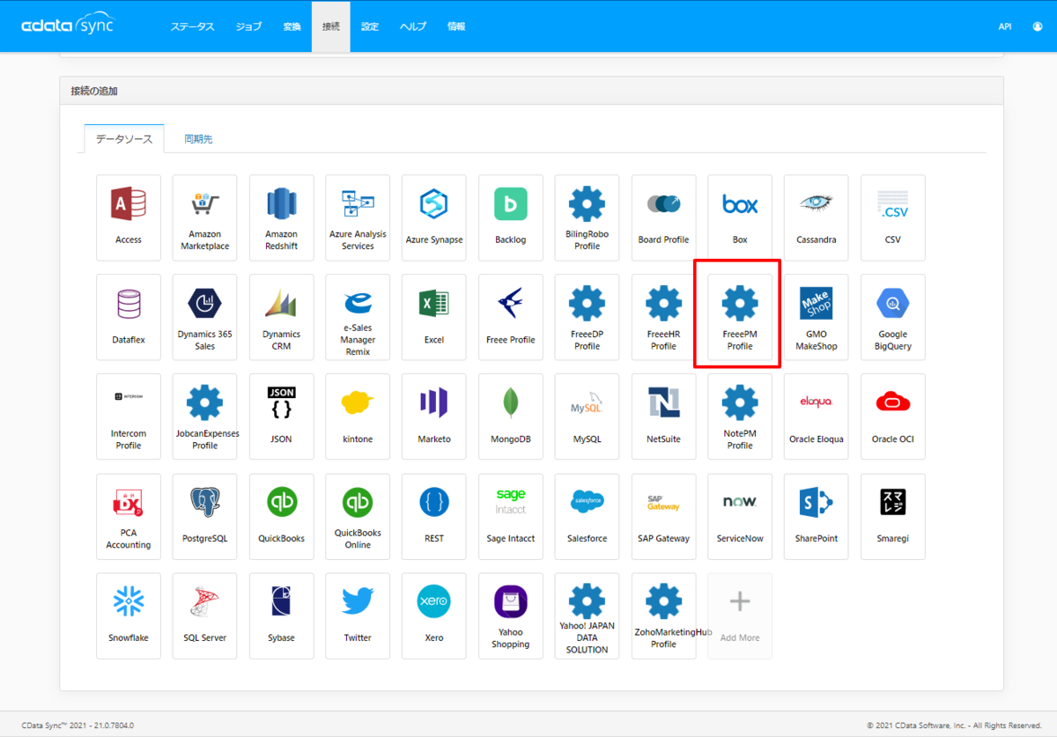Select the Salesforce connector
The image size is (1057, 737).
(587, 516)
